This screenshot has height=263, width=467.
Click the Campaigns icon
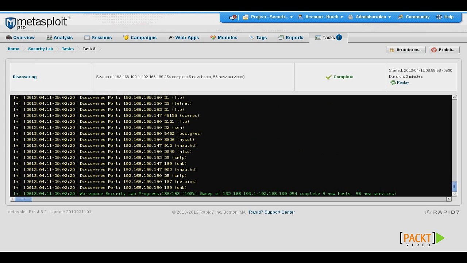click(126, 38)
